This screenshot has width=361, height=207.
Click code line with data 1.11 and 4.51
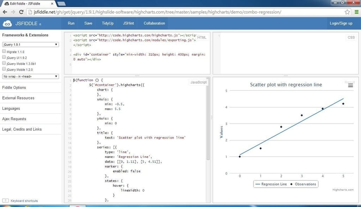pos(133,162)
